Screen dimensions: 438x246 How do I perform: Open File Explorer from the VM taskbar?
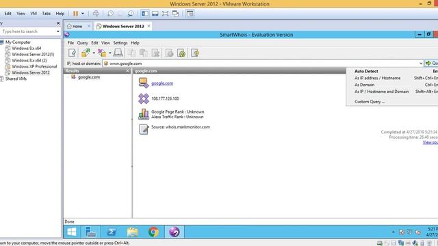click(132, 232)
